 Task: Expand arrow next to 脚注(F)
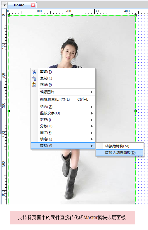(x=92, y=133)
